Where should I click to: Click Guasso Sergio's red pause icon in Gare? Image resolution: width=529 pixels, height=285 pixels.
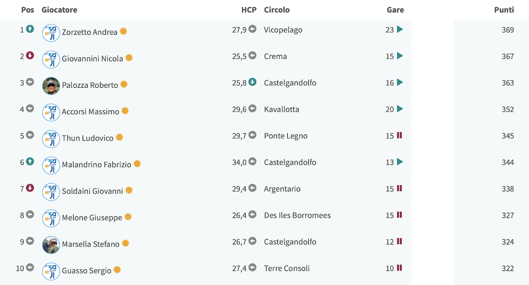[x=399, y=268]
